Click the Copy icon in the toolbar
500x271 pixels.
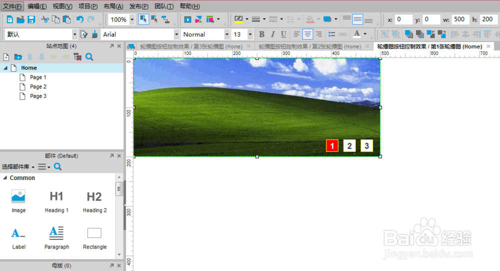click(x=55, y=19)
